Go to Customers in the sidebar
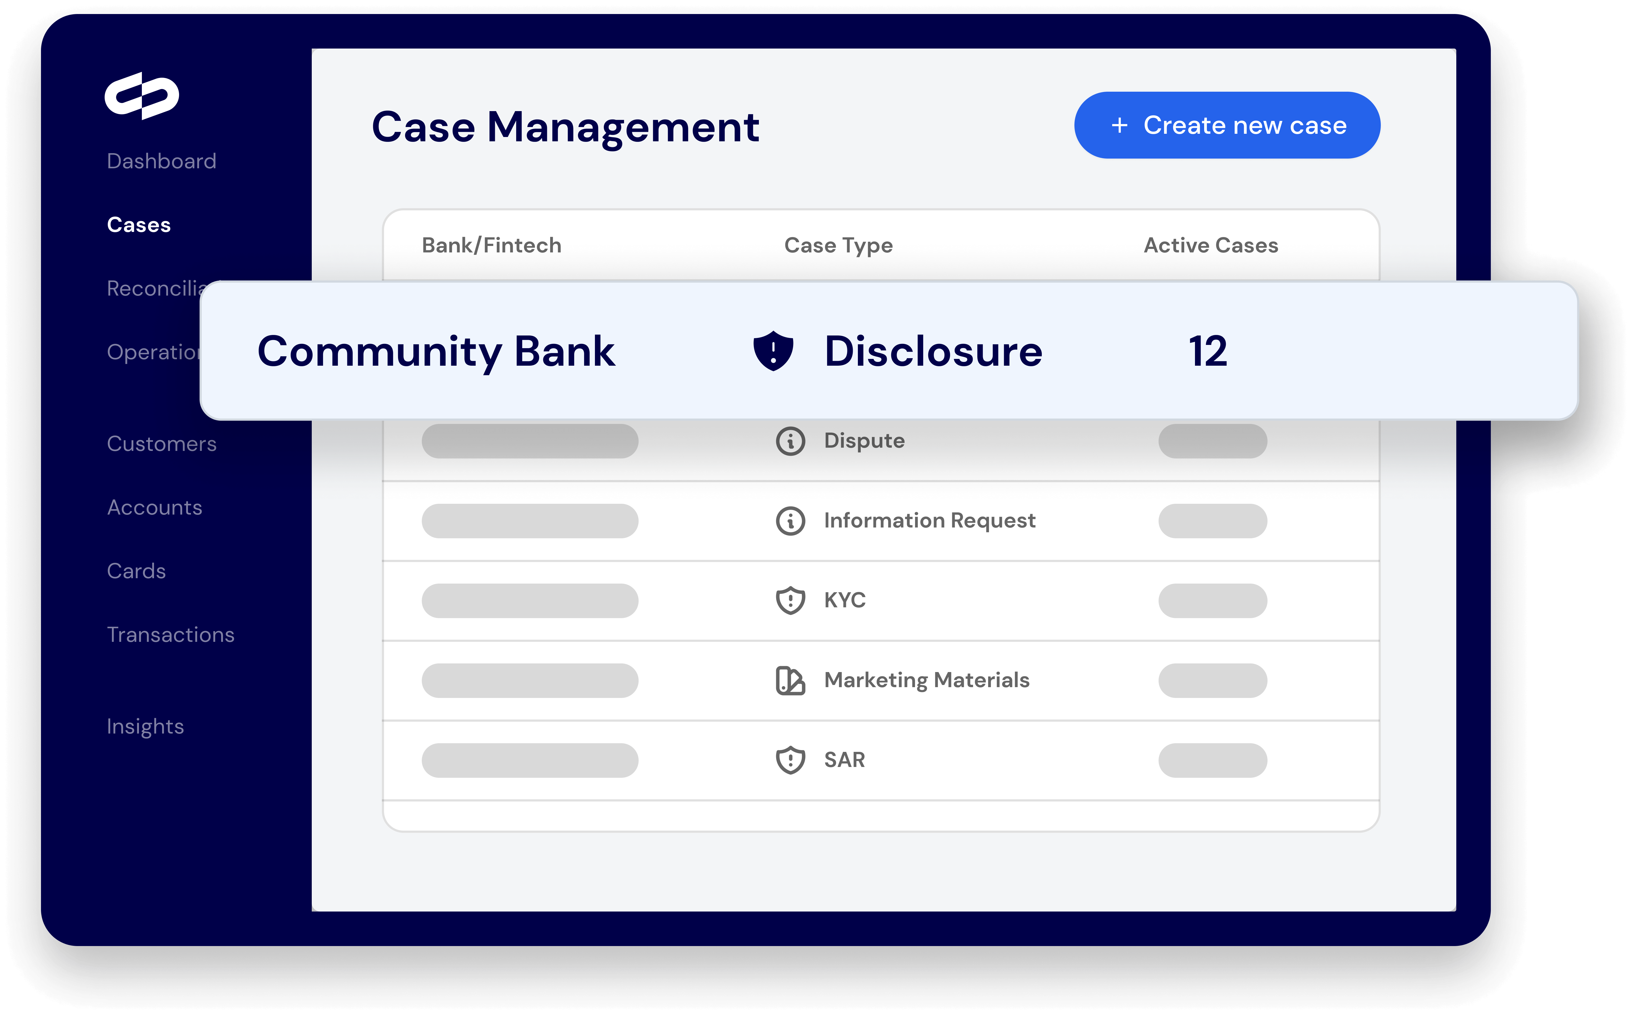The image size is (1644, 1014). point(162,444)
